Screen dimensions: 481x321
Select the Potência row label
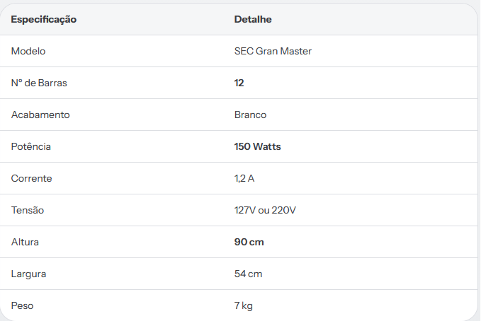point(31,147)
